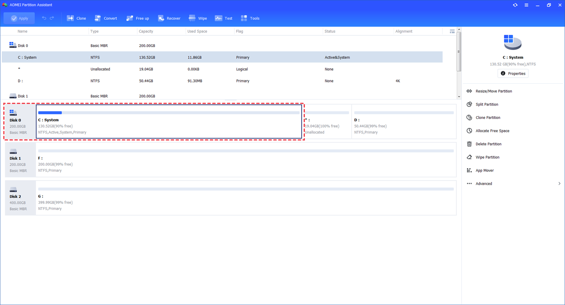The width and height of the screenshot is (565, 305).
Task: Open the Clone tool in the toolbar
Action: point(77,18)
